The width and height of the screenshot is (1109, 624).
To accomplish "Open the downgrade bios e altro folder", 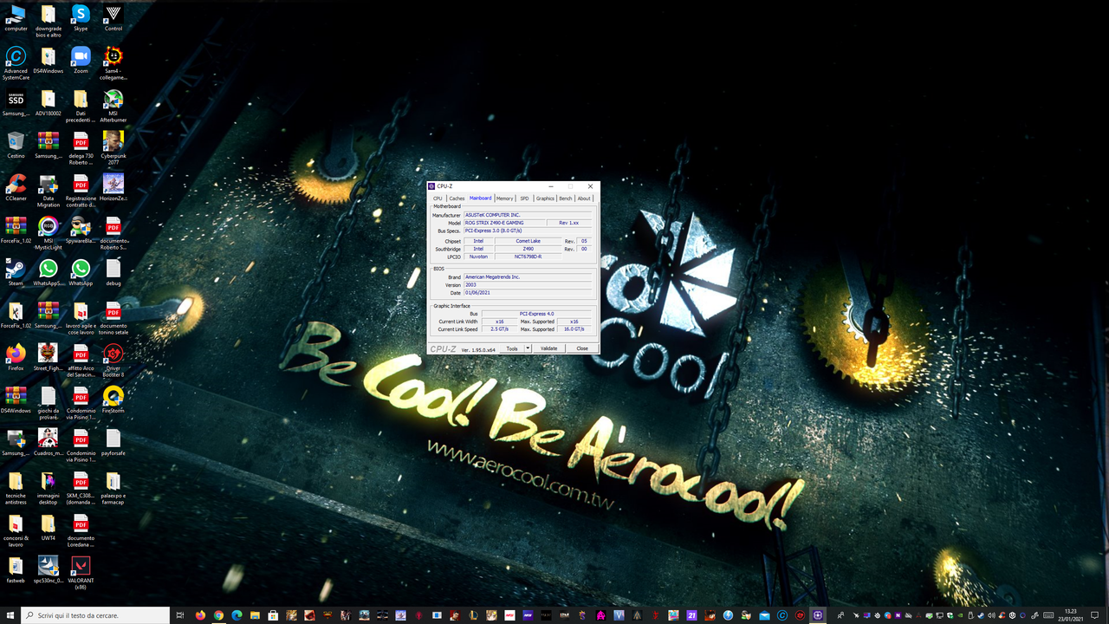I will [49, 23].
